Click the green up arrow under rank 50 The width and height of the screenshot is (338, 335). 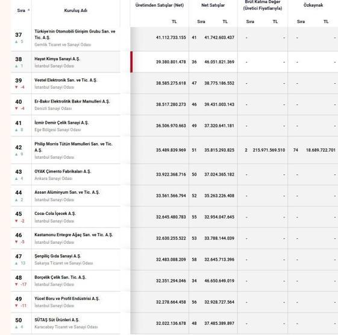[x=16, y=327]
